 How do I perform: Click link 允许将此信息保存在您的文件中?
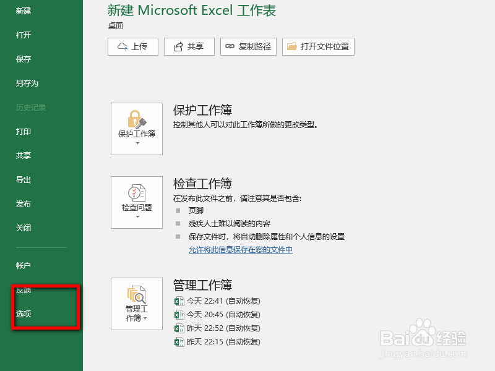(x=241, y=250)
